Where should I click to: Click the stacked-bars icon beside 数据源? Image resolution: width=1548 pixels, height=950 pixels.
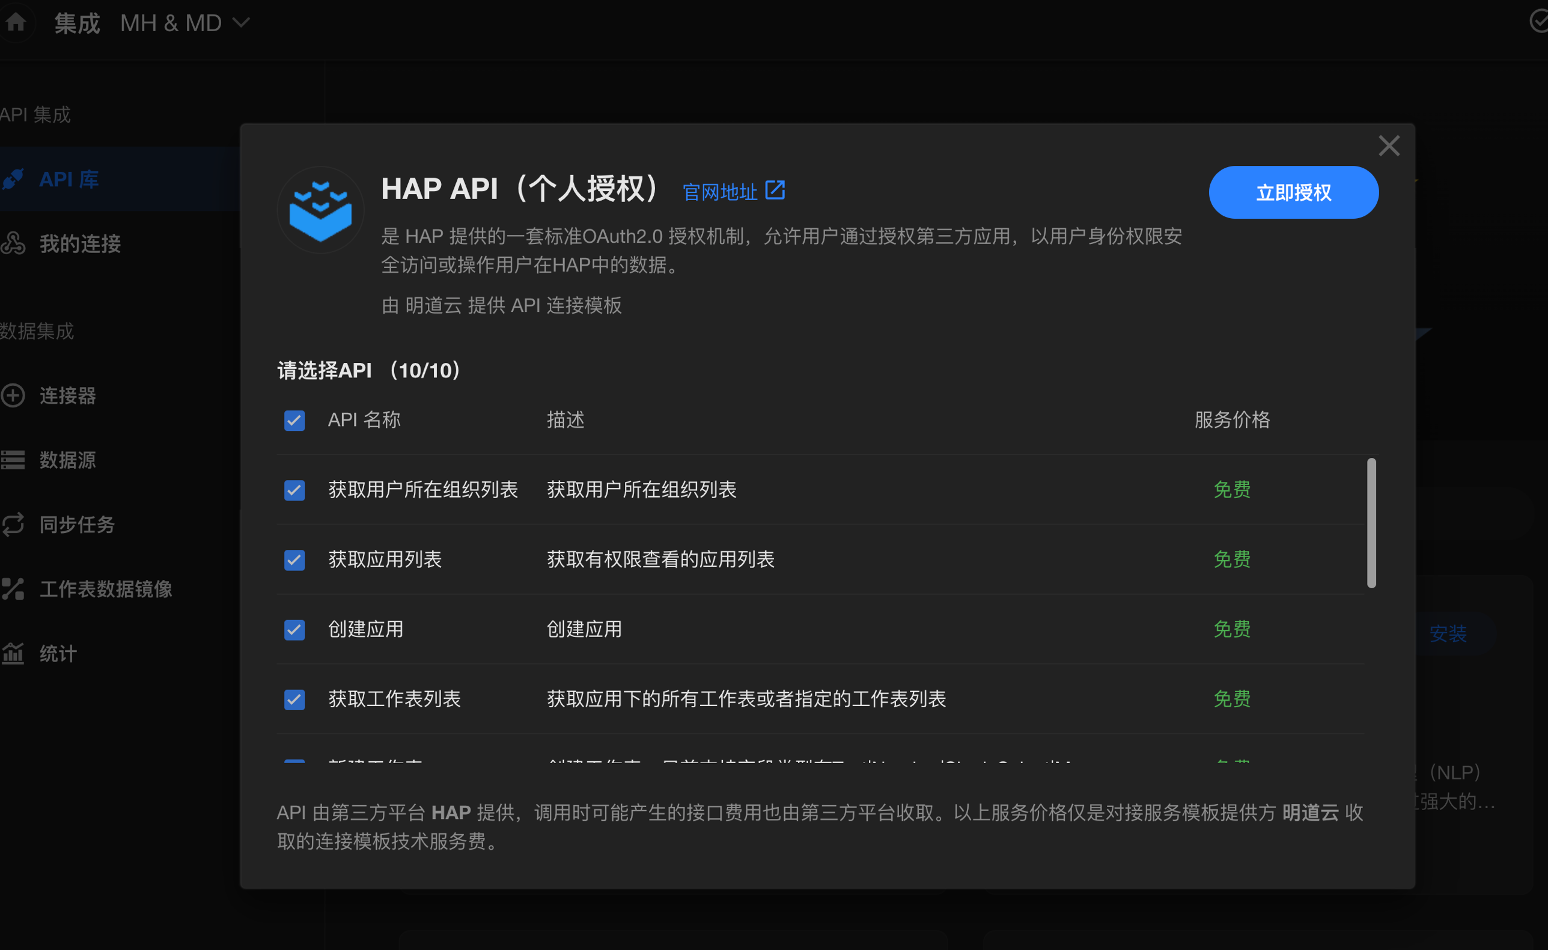pos(13,460)
